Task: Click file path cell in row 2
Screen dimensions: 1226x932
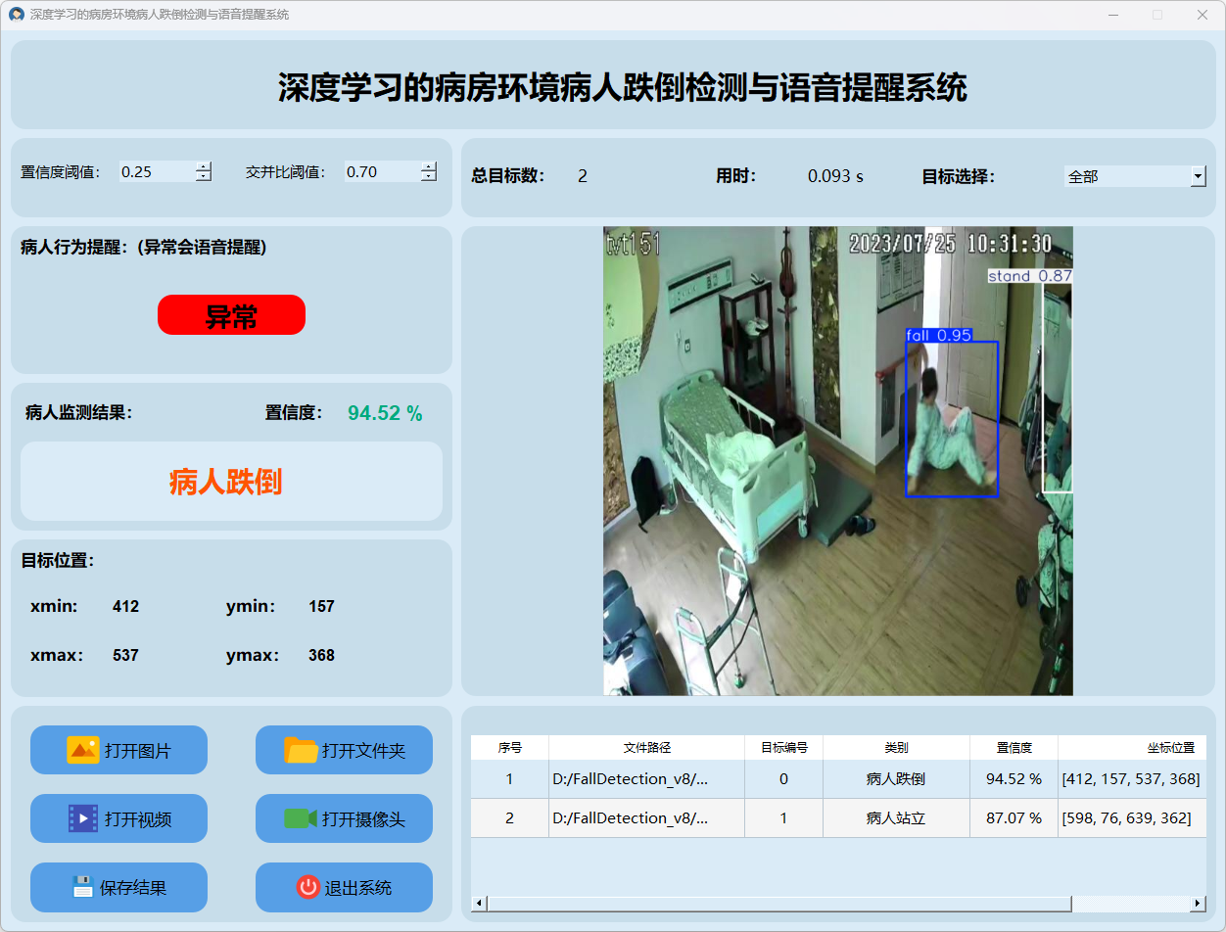Action: click(646, 817)
